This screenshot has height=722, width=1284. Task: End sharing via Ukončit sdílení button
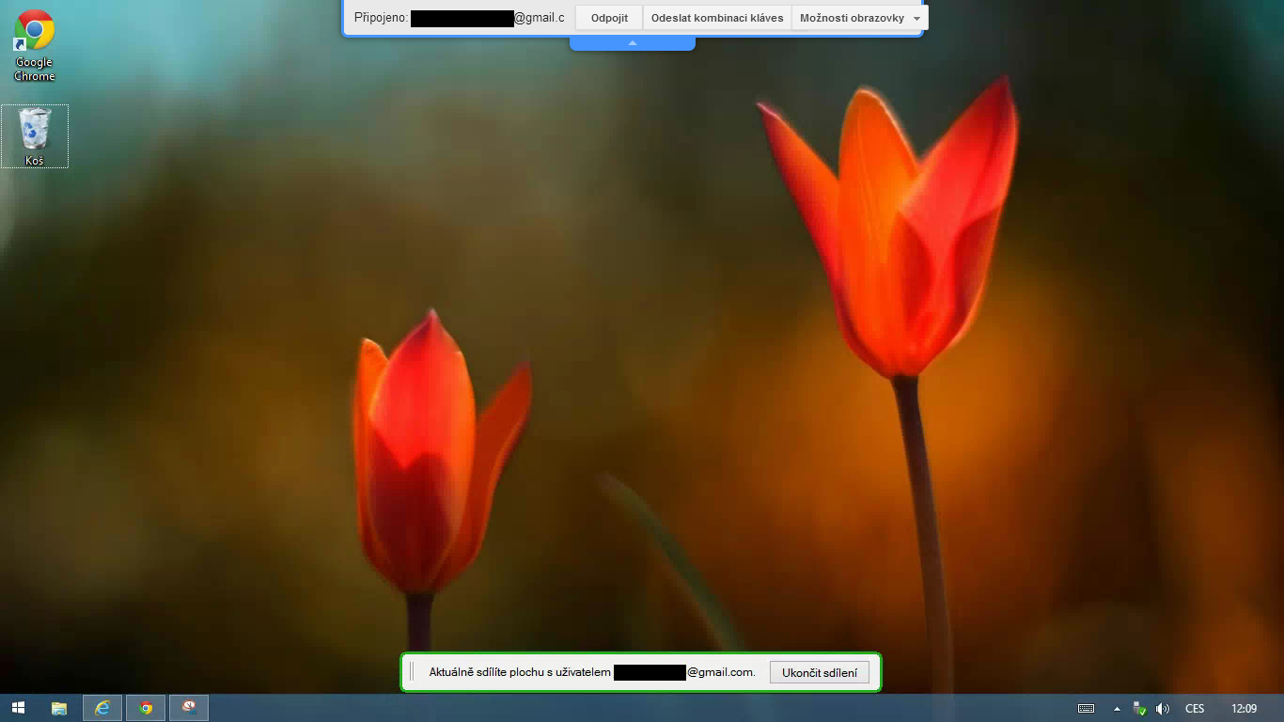820,672
